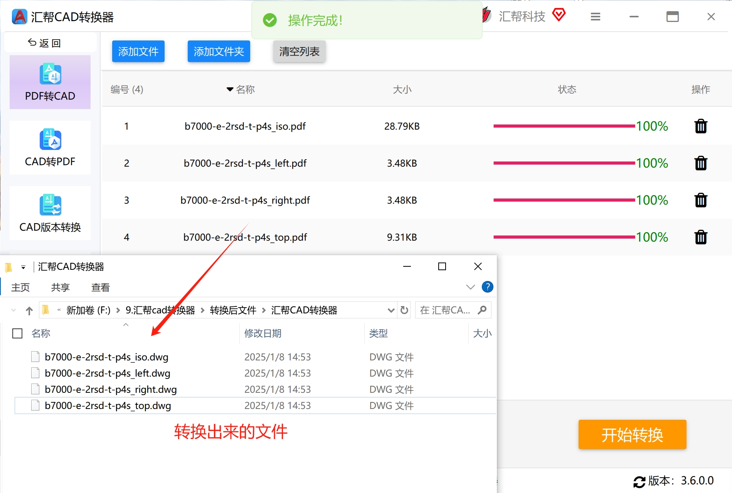
Task: Open the 共享 ribbon tab
Action: pos(61,288)
